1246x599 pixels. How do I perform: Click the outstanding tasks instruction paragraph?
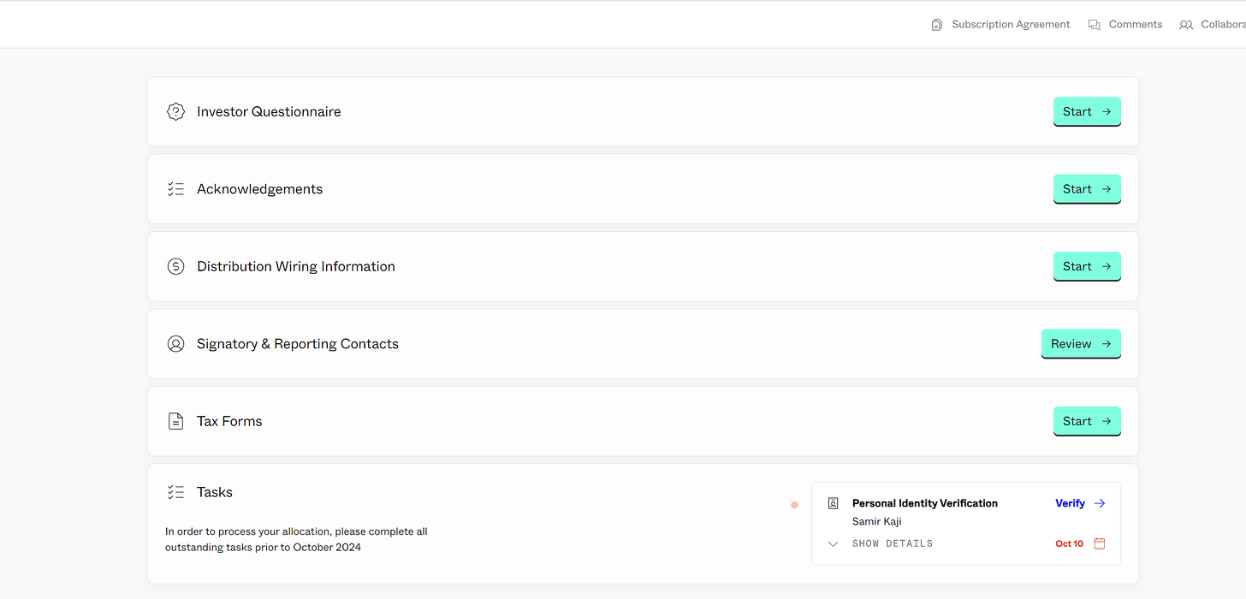tap(296, 539)
